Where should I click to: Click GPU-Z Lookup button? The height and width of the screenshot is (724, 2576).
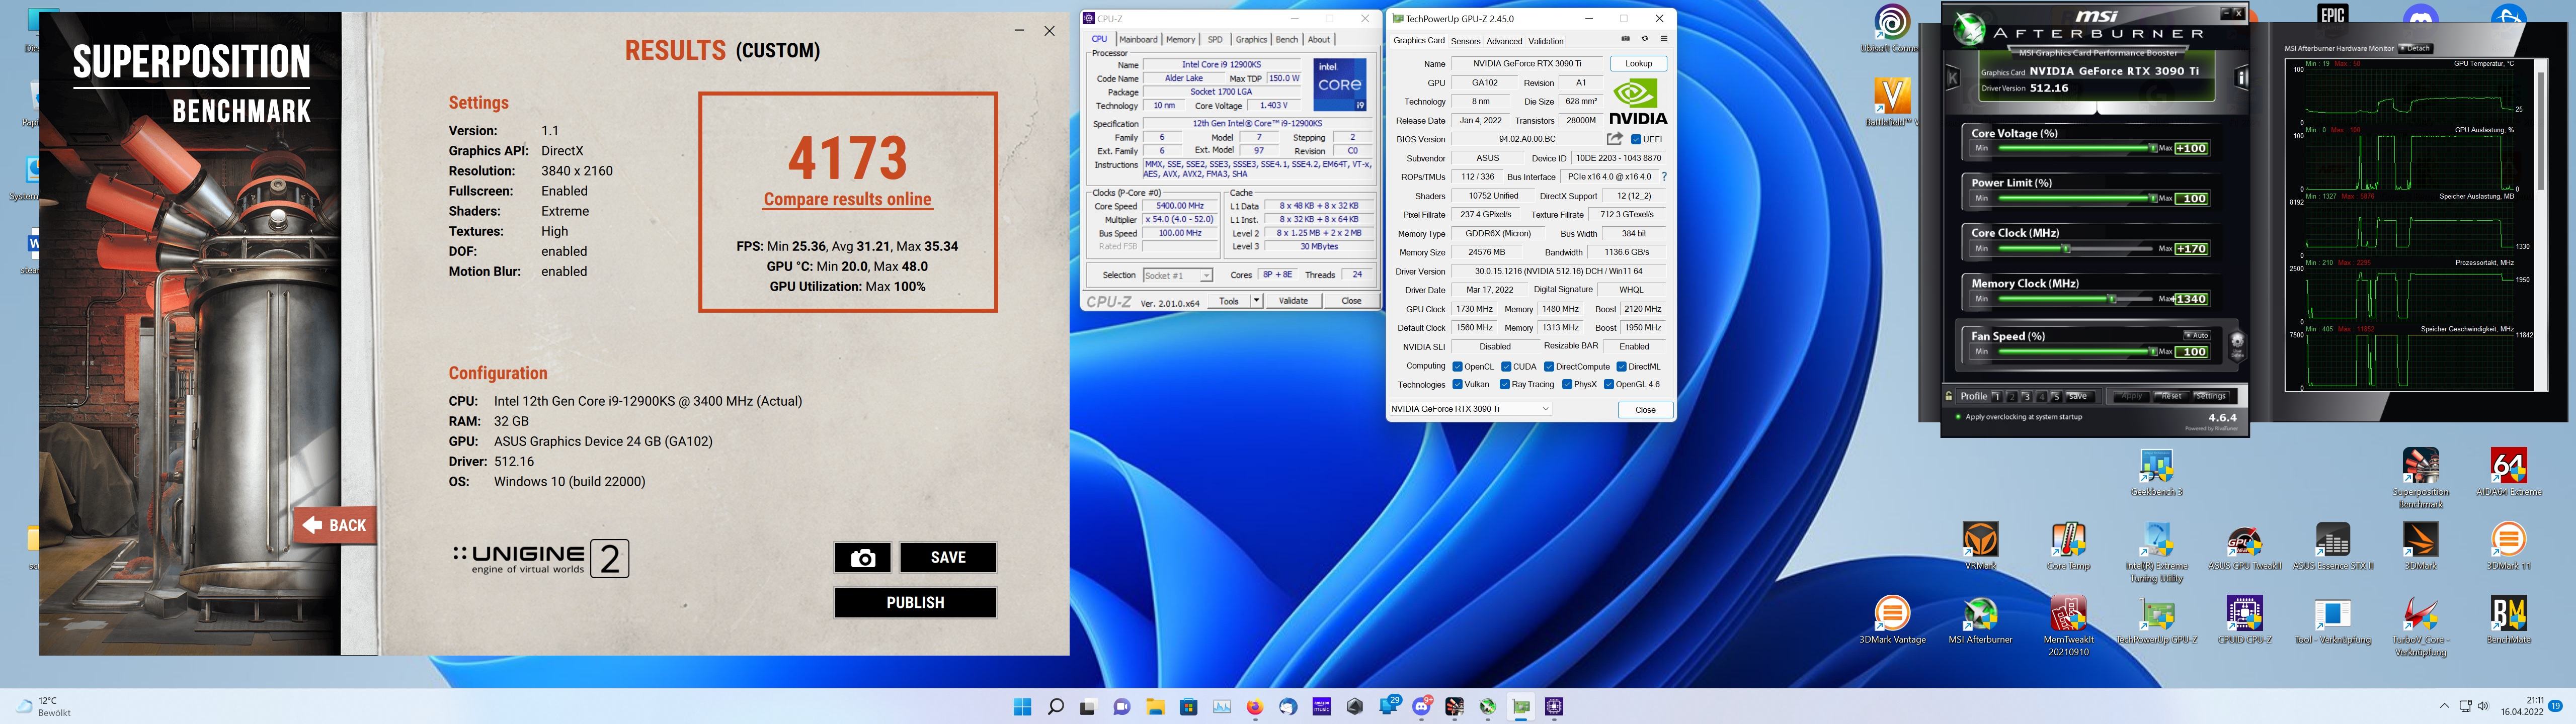pyautogui.click(x=1638, y=64)
